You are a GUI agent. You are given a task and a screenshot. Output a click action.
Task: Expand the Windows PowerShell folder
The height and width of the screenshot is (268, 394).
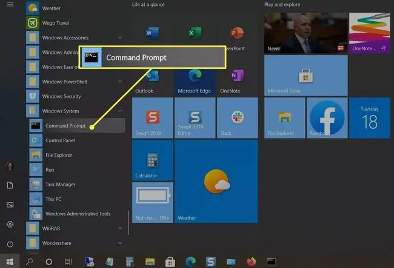pyautogui.click(x=75, y=82)
